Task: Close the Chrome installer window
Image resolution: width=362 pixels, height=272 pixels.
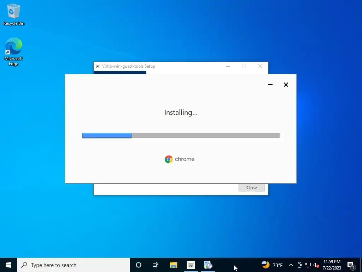Action: point(286,85)
